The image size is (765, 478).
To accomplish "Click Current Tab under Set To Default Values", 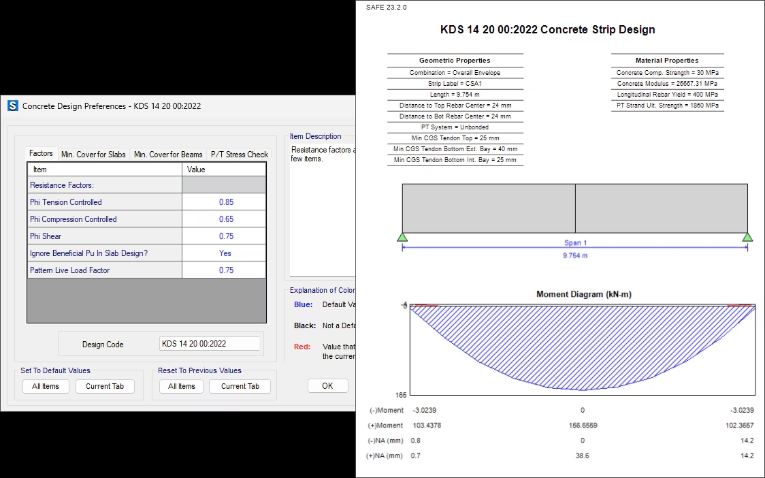I will coord(105,386).
